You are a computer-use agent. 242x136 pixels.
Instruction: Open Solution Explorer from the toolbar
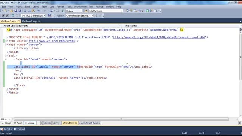pos(127,11)
